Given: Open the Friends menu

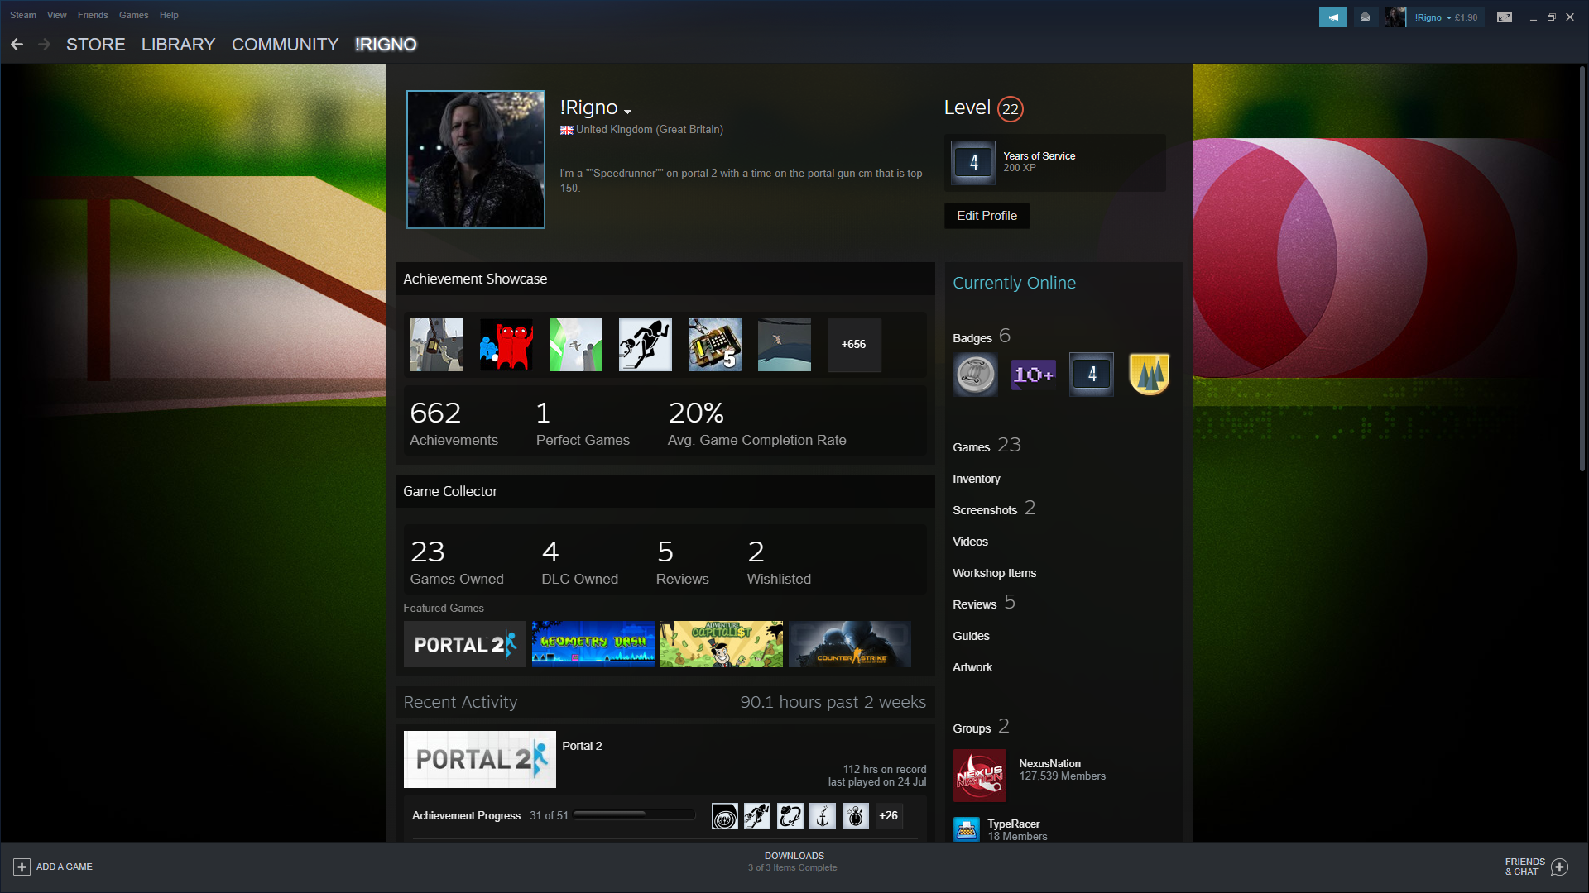Looking at the screenshot, I should pyautogui.click(x=93, y=15).
